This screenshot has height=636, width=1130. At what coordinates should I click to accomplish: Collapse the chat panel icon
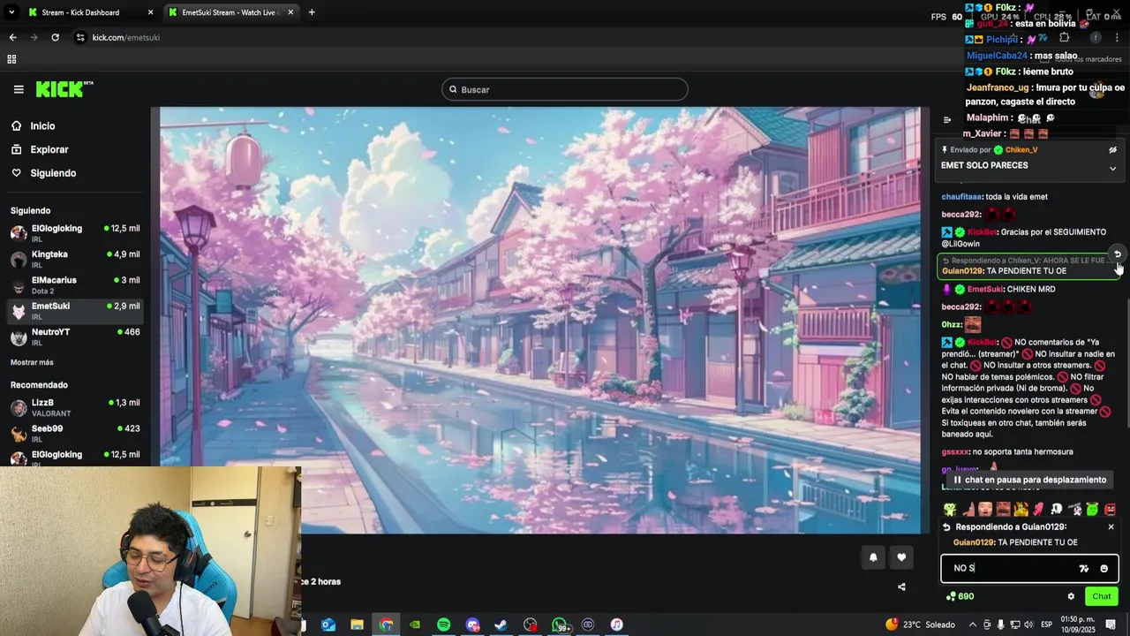pos(947,120)
